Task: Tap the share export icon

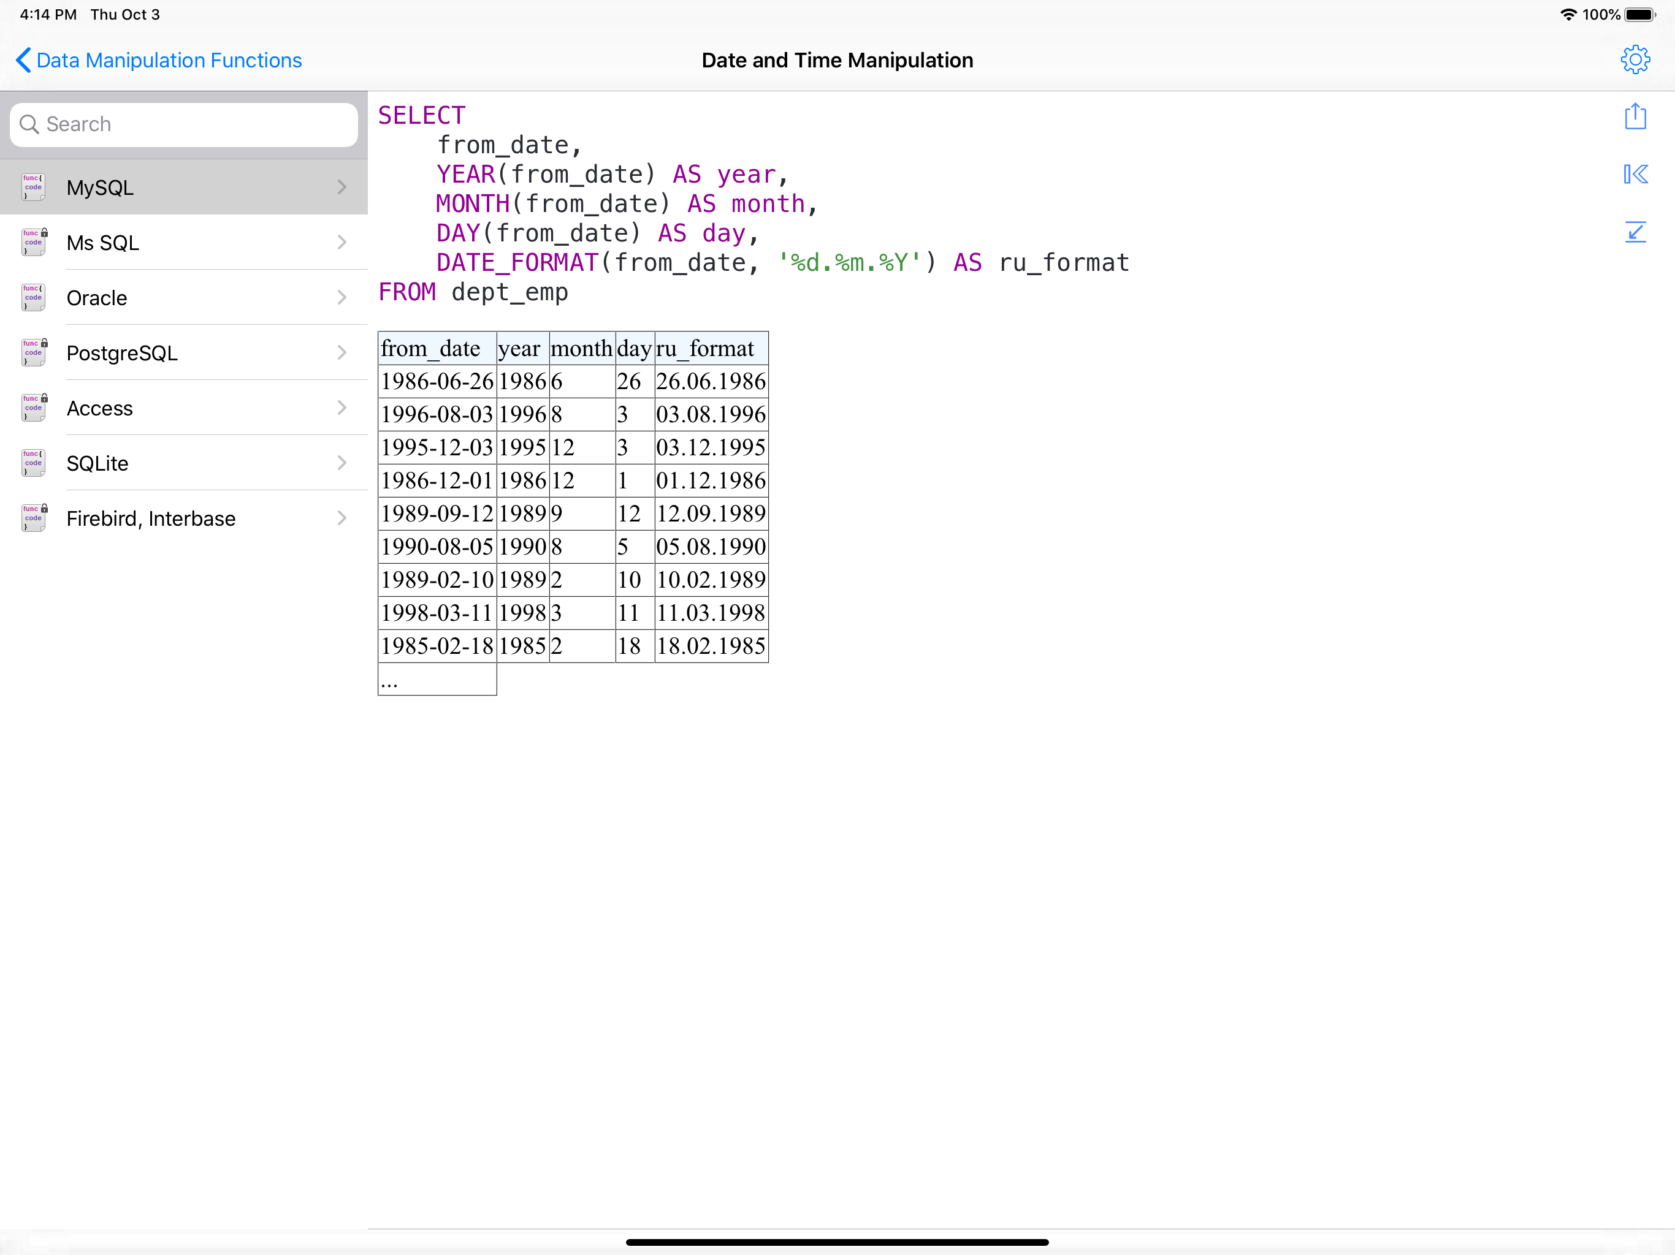Action: [x=1635, y=116]
